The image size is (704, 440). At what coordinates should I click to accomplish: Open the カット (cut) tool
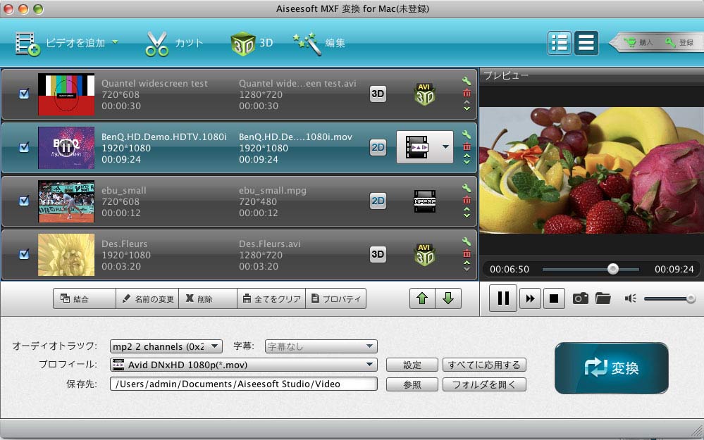[174, 43]
